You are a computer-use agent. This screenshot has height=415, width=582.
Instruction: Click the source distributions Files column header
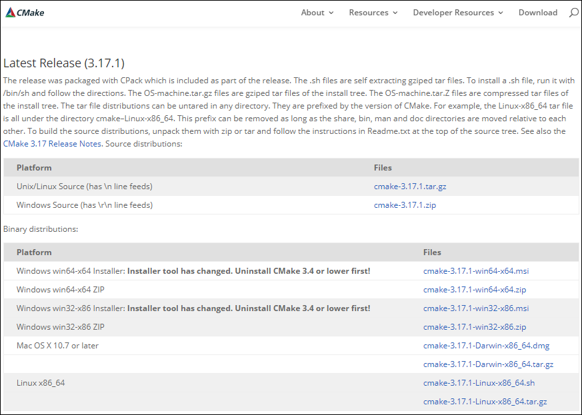click(383, 168)
